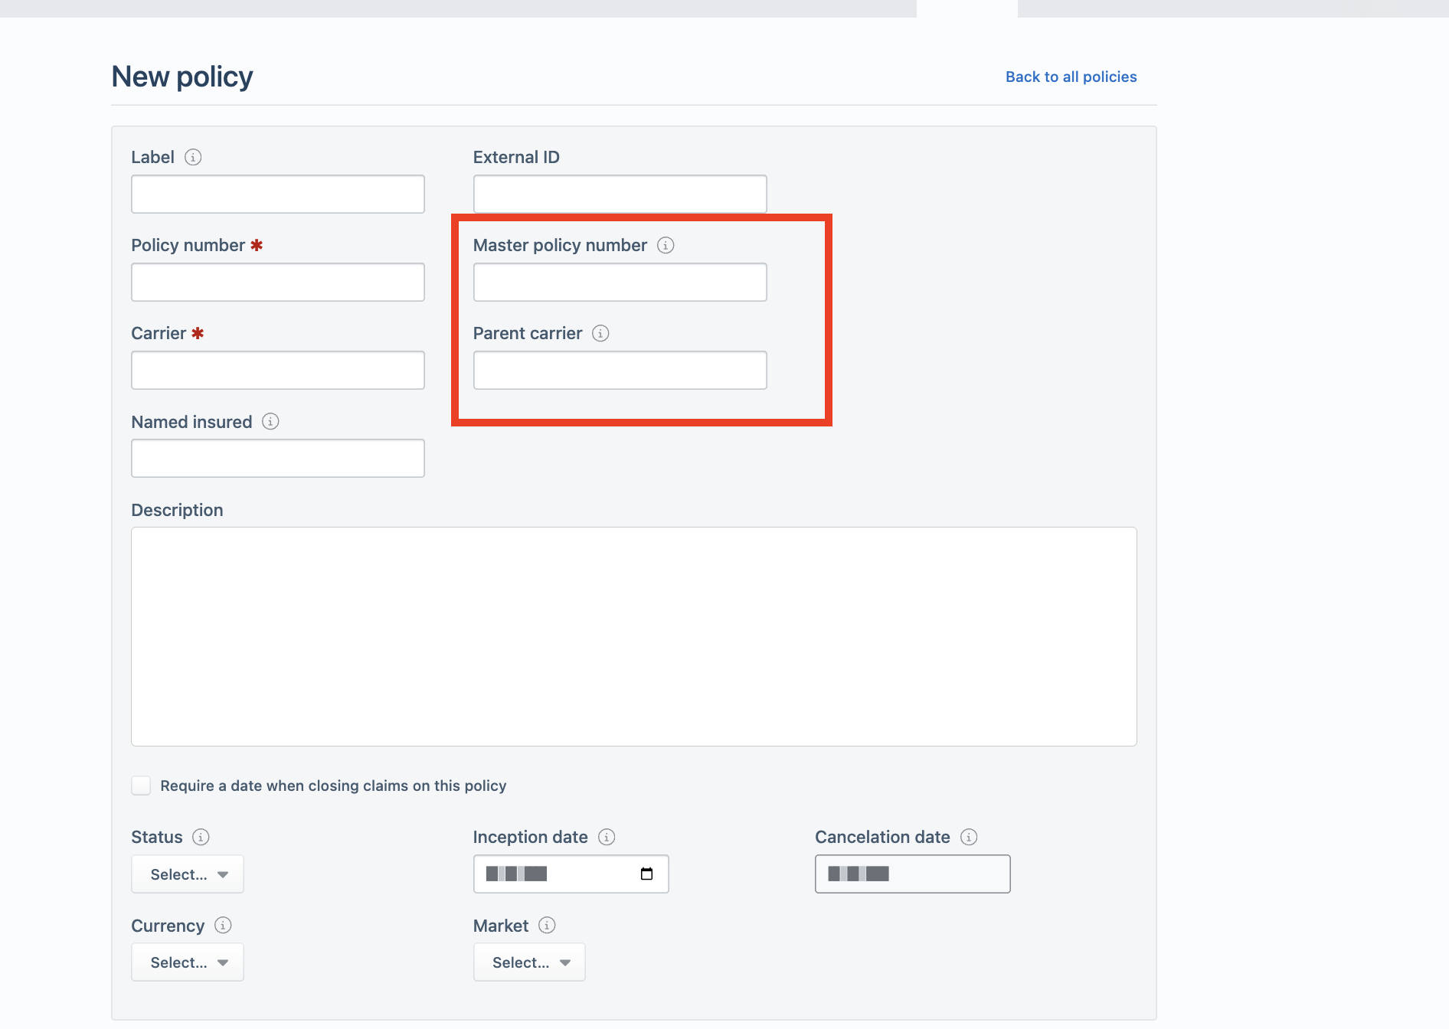Open the Label info tooltip icon
The width and height of the screenshot is (1449, 1029).
[x=193, y=157]
